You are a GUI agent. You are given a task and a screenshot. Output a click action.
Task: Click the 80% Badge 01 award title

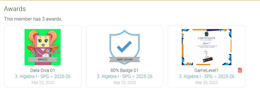tap(124, 70)
